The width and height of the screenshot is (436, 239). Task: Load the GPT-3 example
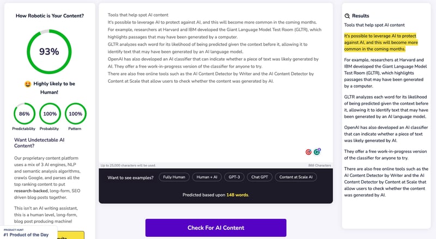(x=234, y=177)
